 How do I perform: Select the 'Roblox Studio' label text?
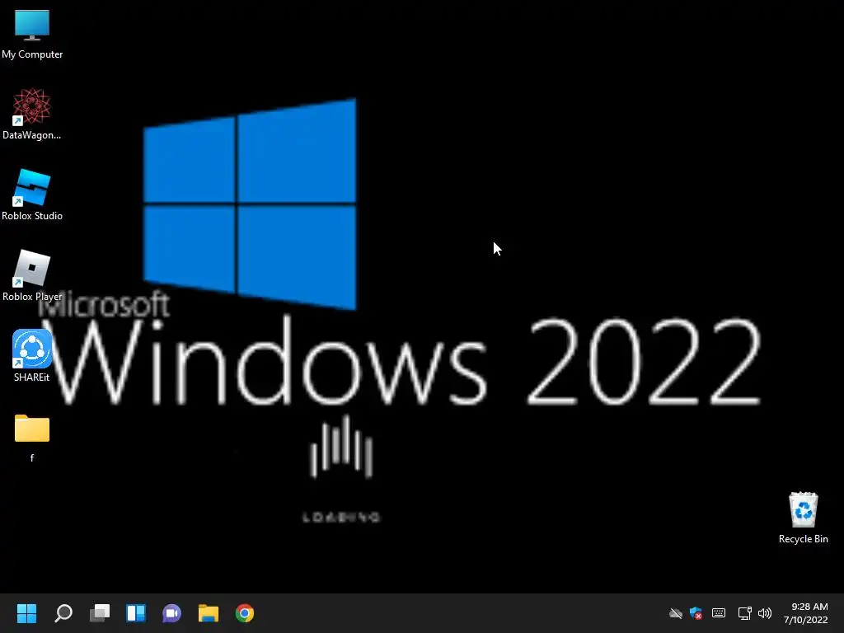32,216
